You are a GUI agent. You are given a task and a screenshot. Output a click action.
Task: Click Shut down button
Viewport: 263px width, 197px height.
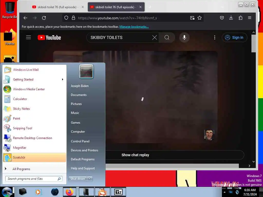tap(78, 179)
